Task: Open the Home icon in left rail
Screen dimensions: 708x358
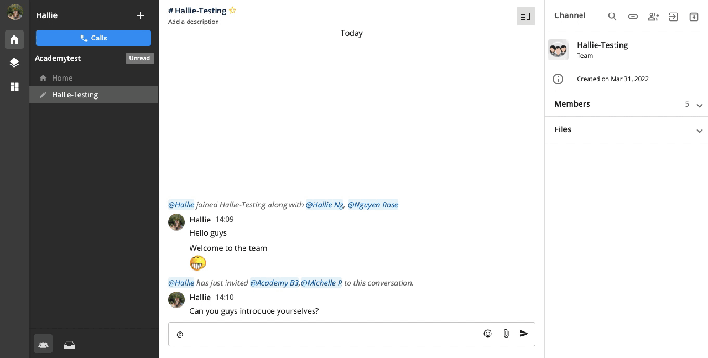Action: tap(14, 39)
